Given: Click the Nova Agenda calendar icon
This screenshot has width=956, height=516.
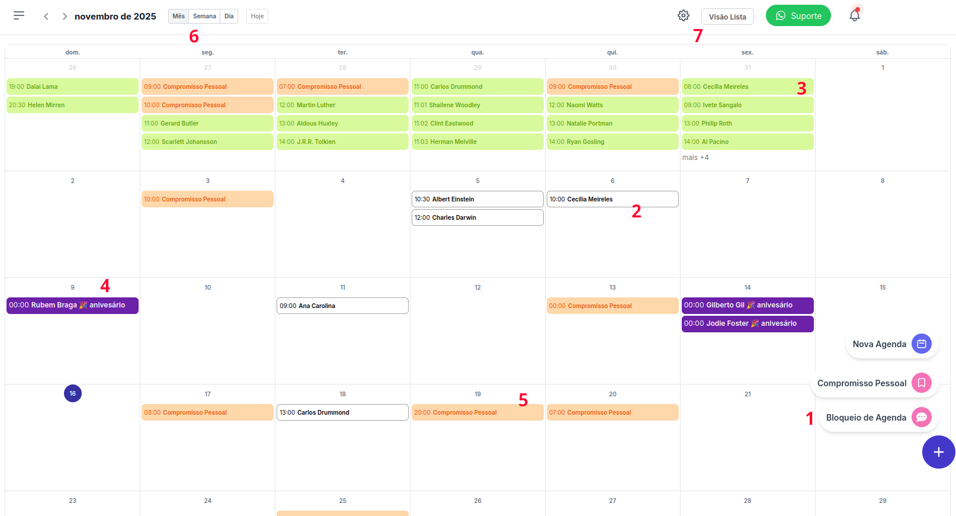Looking at the screenshot, I should click(921, 344).
